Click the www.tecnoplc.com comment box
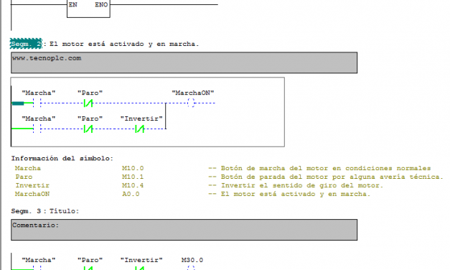The image size is (450, 270). [184, 62]
